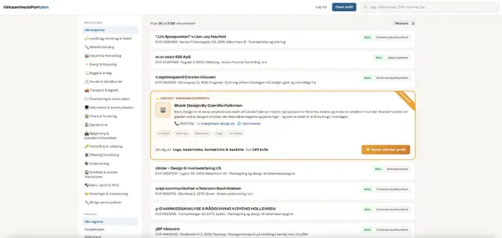The height and width of the screenshot is (238, 502).
Task: Click the magnifying glass search icon
Action: coord(365,7)
